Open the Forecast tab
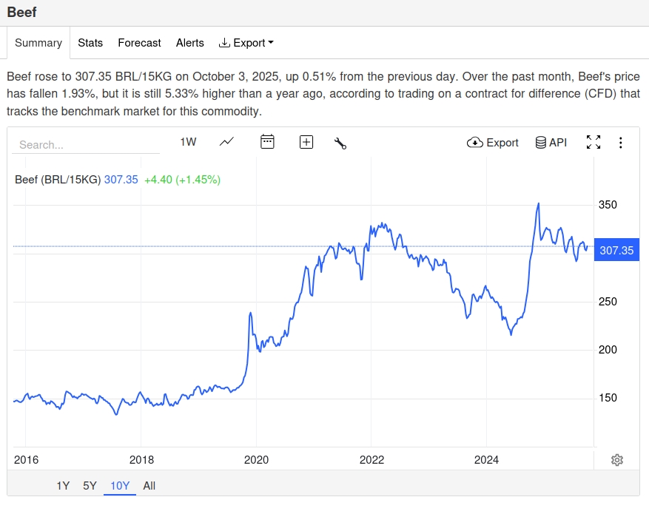This screenshot has height=514, width=649. tap(139, 43)
